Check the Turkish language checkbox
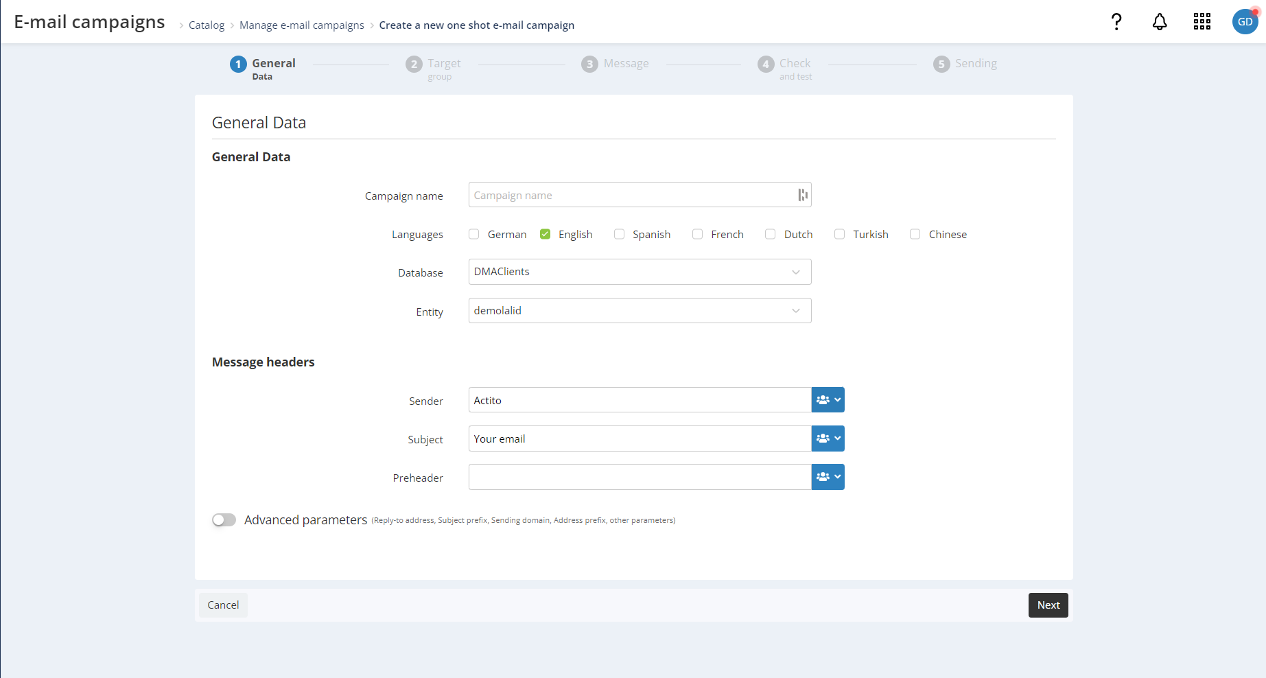The height and width of the screenshot is (678, 1266). (x=840, y=234)
